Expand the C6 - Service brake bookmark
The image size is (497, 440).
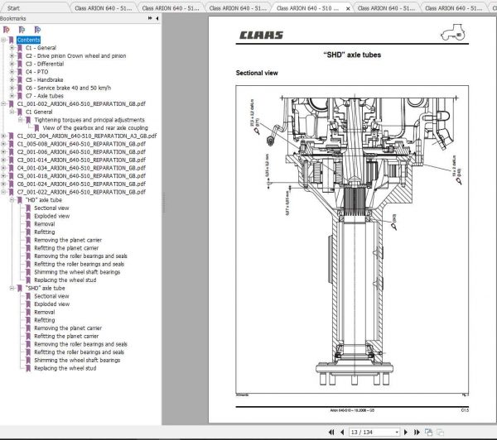[12, 88]
